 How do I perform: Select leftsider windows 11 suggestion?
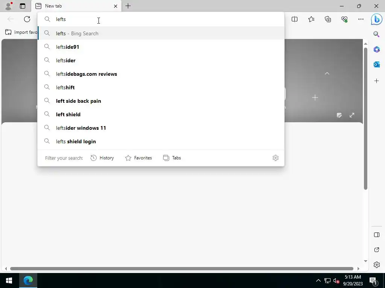point(161,127)
